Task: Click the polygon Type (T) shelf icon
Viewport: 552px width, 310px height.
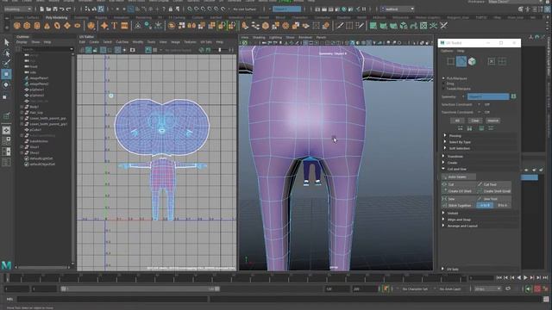Action: [x=115, y=26]
